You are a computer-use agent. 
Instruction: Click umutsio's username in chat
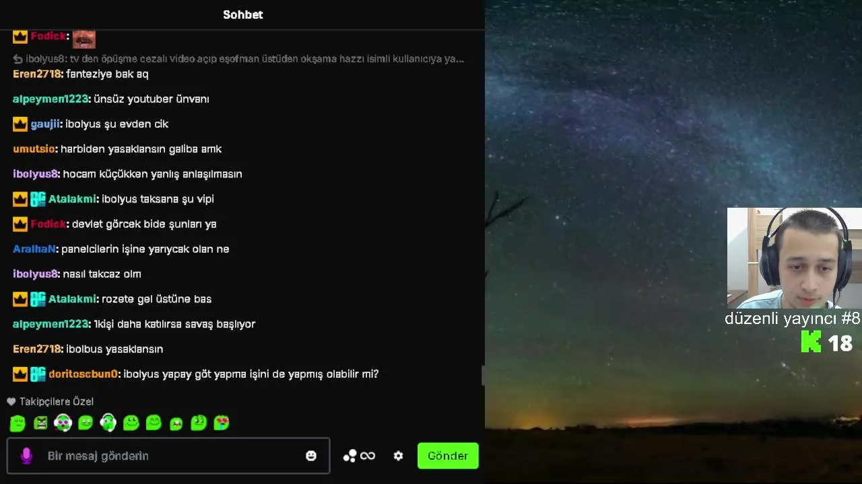(34, 149)
